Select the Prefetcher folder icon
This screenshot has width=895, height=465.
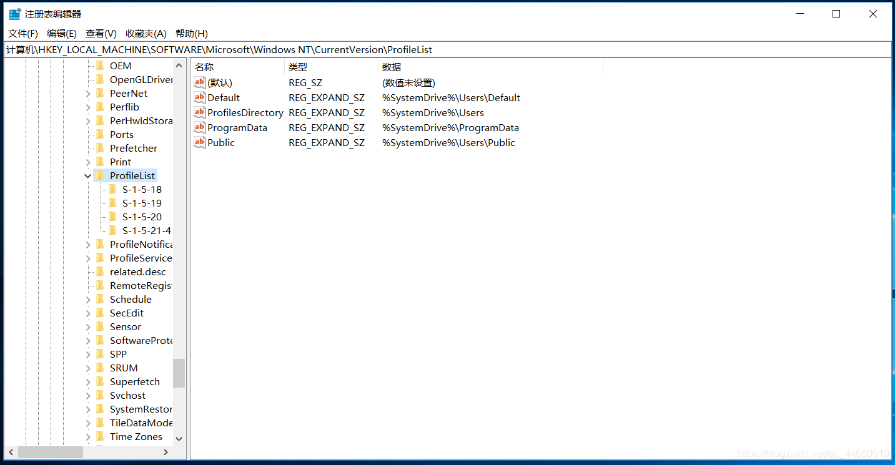click(x=100, y=148)
